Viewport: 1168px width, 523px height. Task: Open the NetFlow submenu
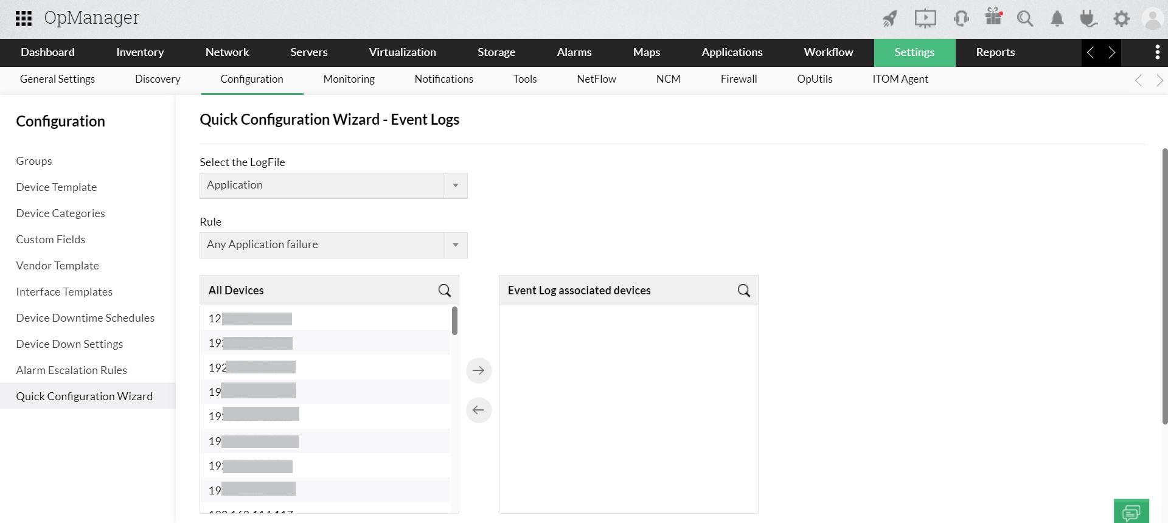coord(596,79)
